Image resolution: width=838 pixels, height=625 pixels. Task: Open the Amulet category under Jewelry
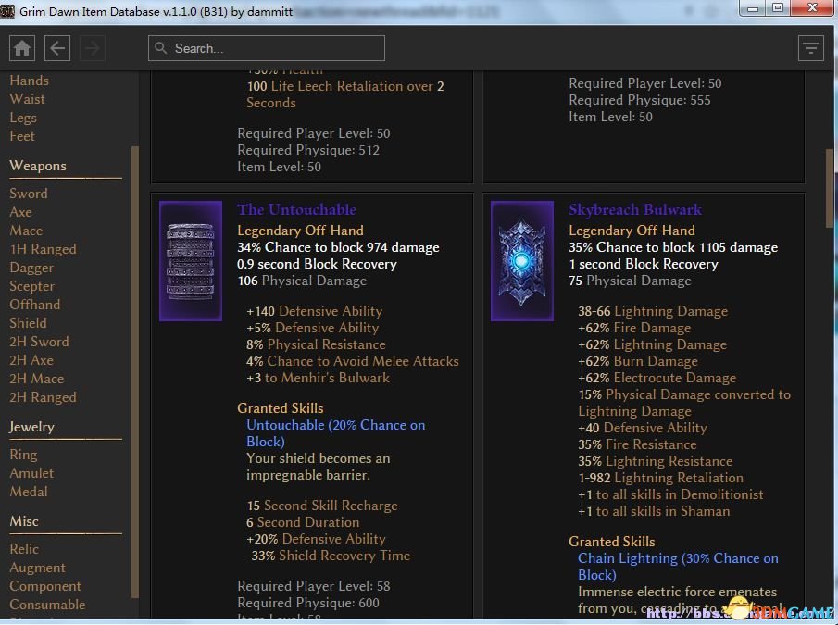31,473
